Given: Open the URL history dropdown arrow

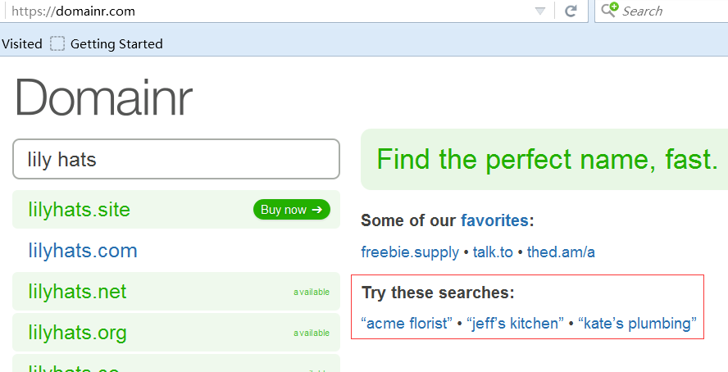Looking at the screenshot, I should 540,11.
